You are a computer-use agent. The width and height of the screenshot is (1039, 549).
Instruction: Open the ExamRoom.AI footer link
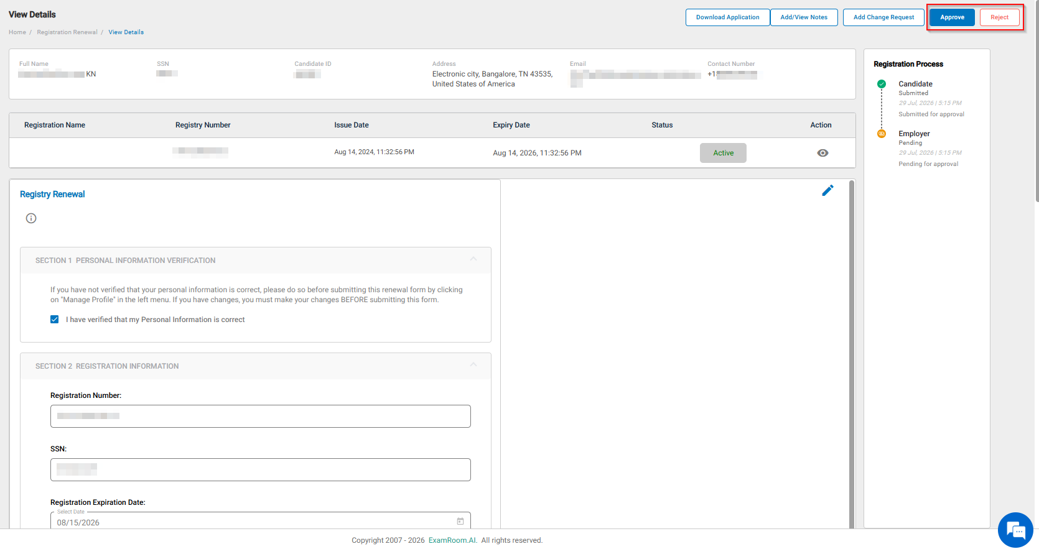tap(452, 540)
